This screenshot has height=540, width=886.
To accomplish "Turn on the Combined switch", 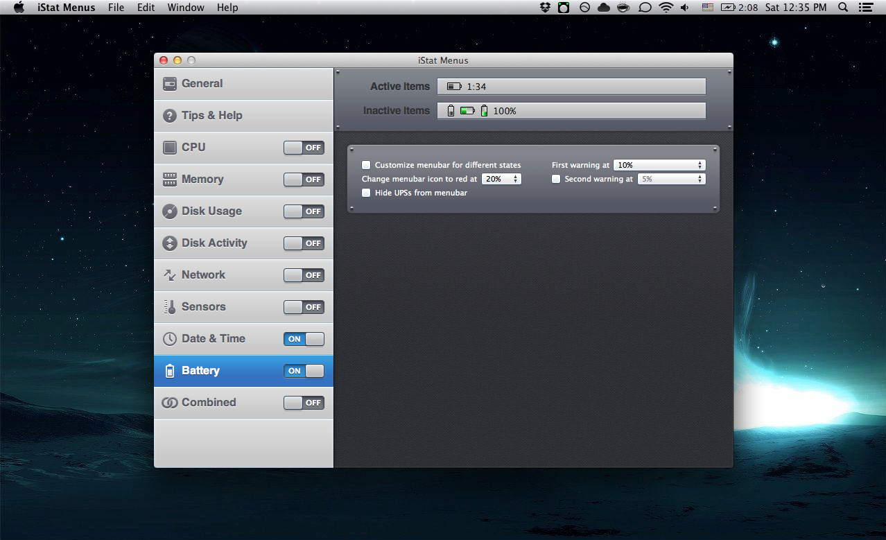I will point(304,403).
